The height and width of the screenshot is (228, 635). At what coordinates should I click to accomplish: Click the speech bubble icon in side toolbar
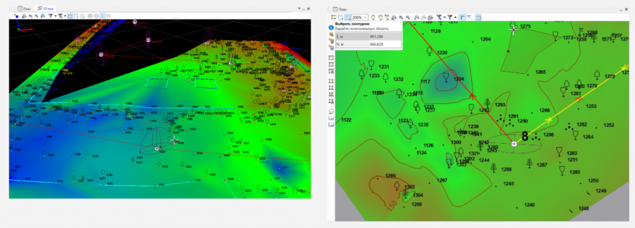click(331, 112)
